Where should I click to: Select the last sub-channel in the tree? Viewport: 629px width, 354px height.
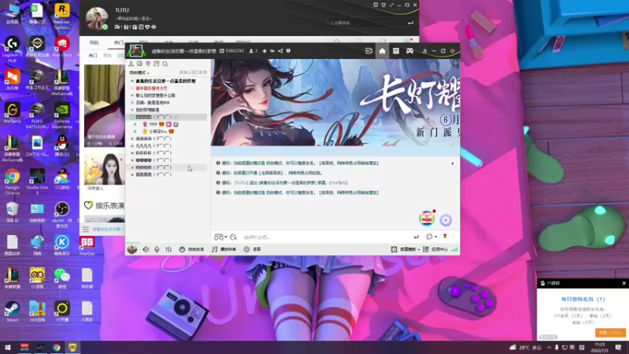click(x=153, y=175)
